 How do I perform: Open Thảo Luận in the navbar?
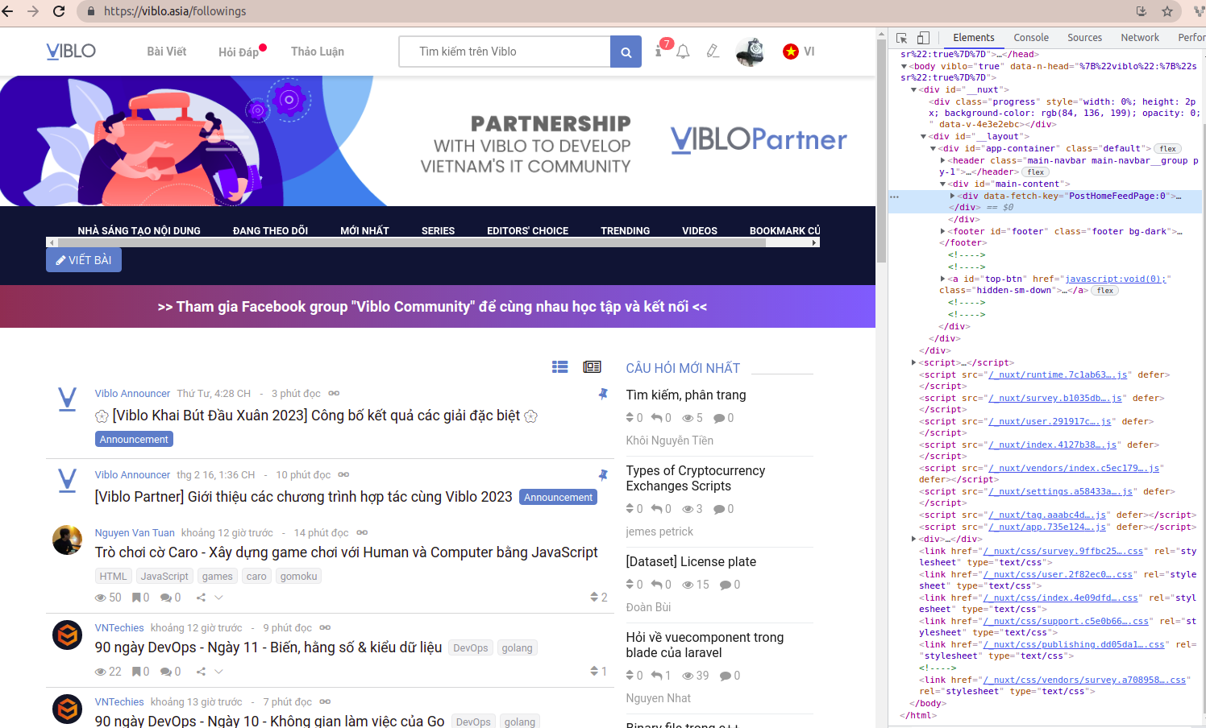(318, 52)
